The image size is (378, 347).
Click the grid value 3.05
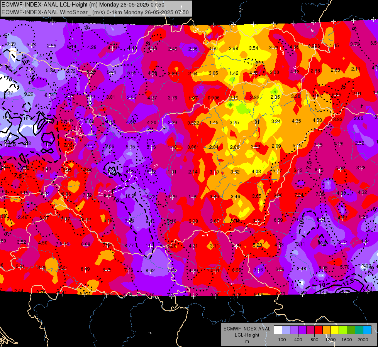click(x=214, y=73)
